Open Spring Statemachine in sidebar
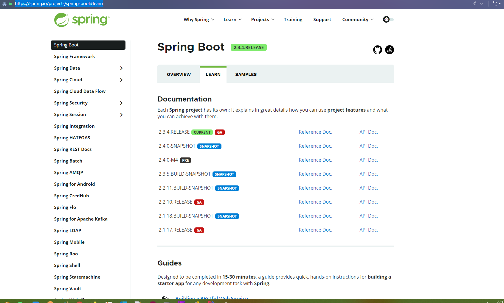The image size is (504, 303). click(77, 277)
